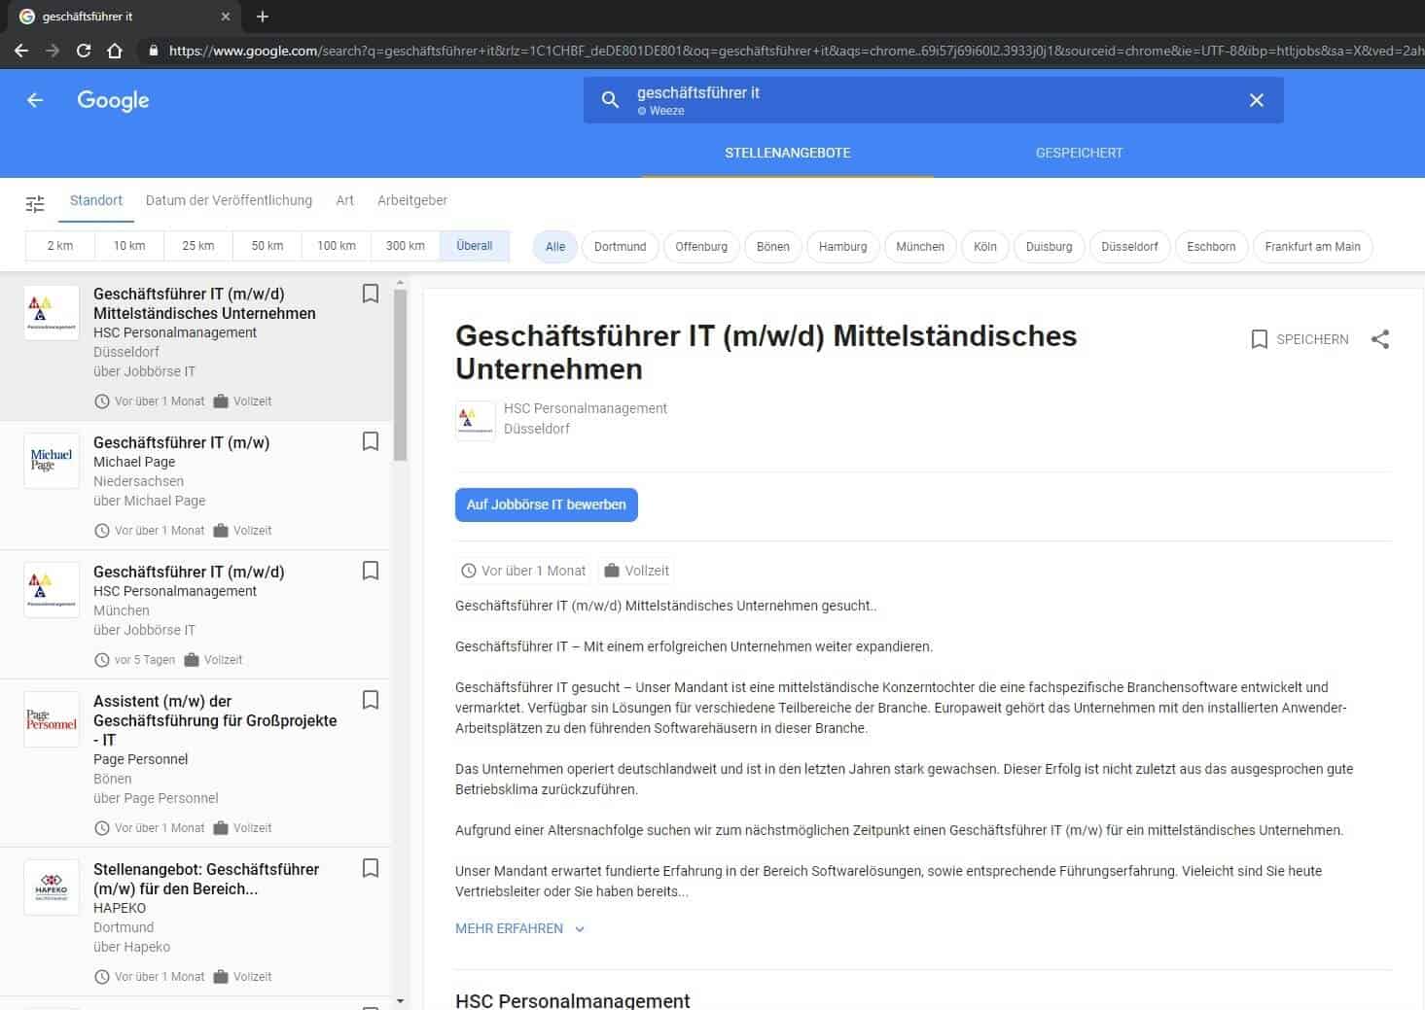Filter by the Frankfurt am Main chip
Image resolution: width=1425 pixels, height=1010 pixels.
(x=1313, y=247)
